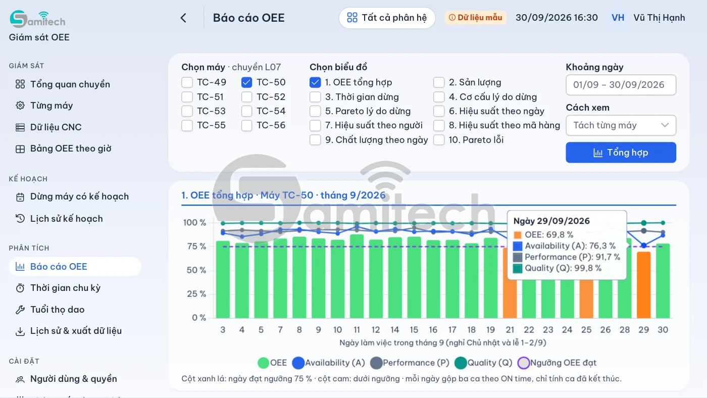Click the VH user avatar
This screenshot has height=398, width=707.
click(618, 18)
